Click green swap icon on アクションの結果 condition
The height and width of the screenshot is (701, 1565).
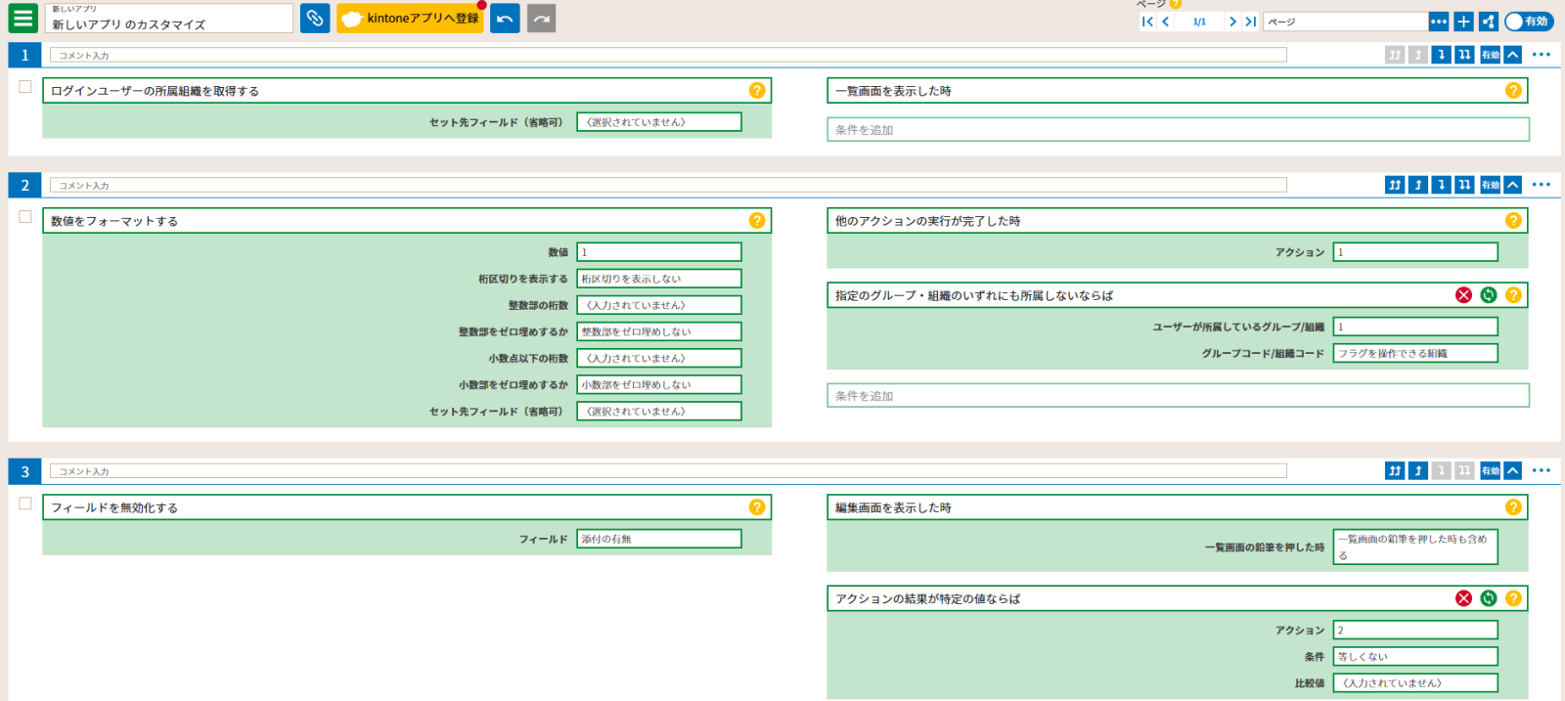pos(1488,598)
